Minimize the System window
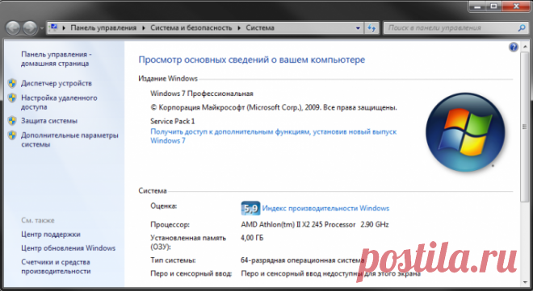 point(477,6)
